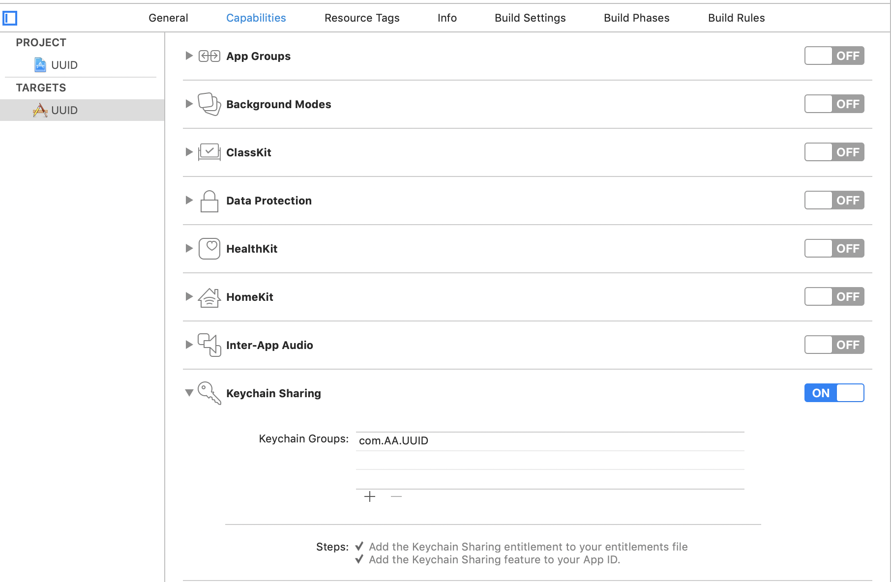Click the HealthKit label

pyautogui.click(x=252, y=249)
